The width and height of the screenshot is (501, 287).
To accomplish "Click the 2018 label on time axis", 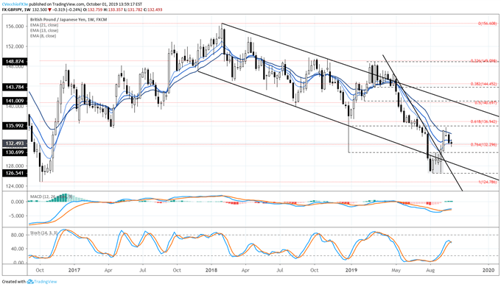I will click(x=211, y=270).
